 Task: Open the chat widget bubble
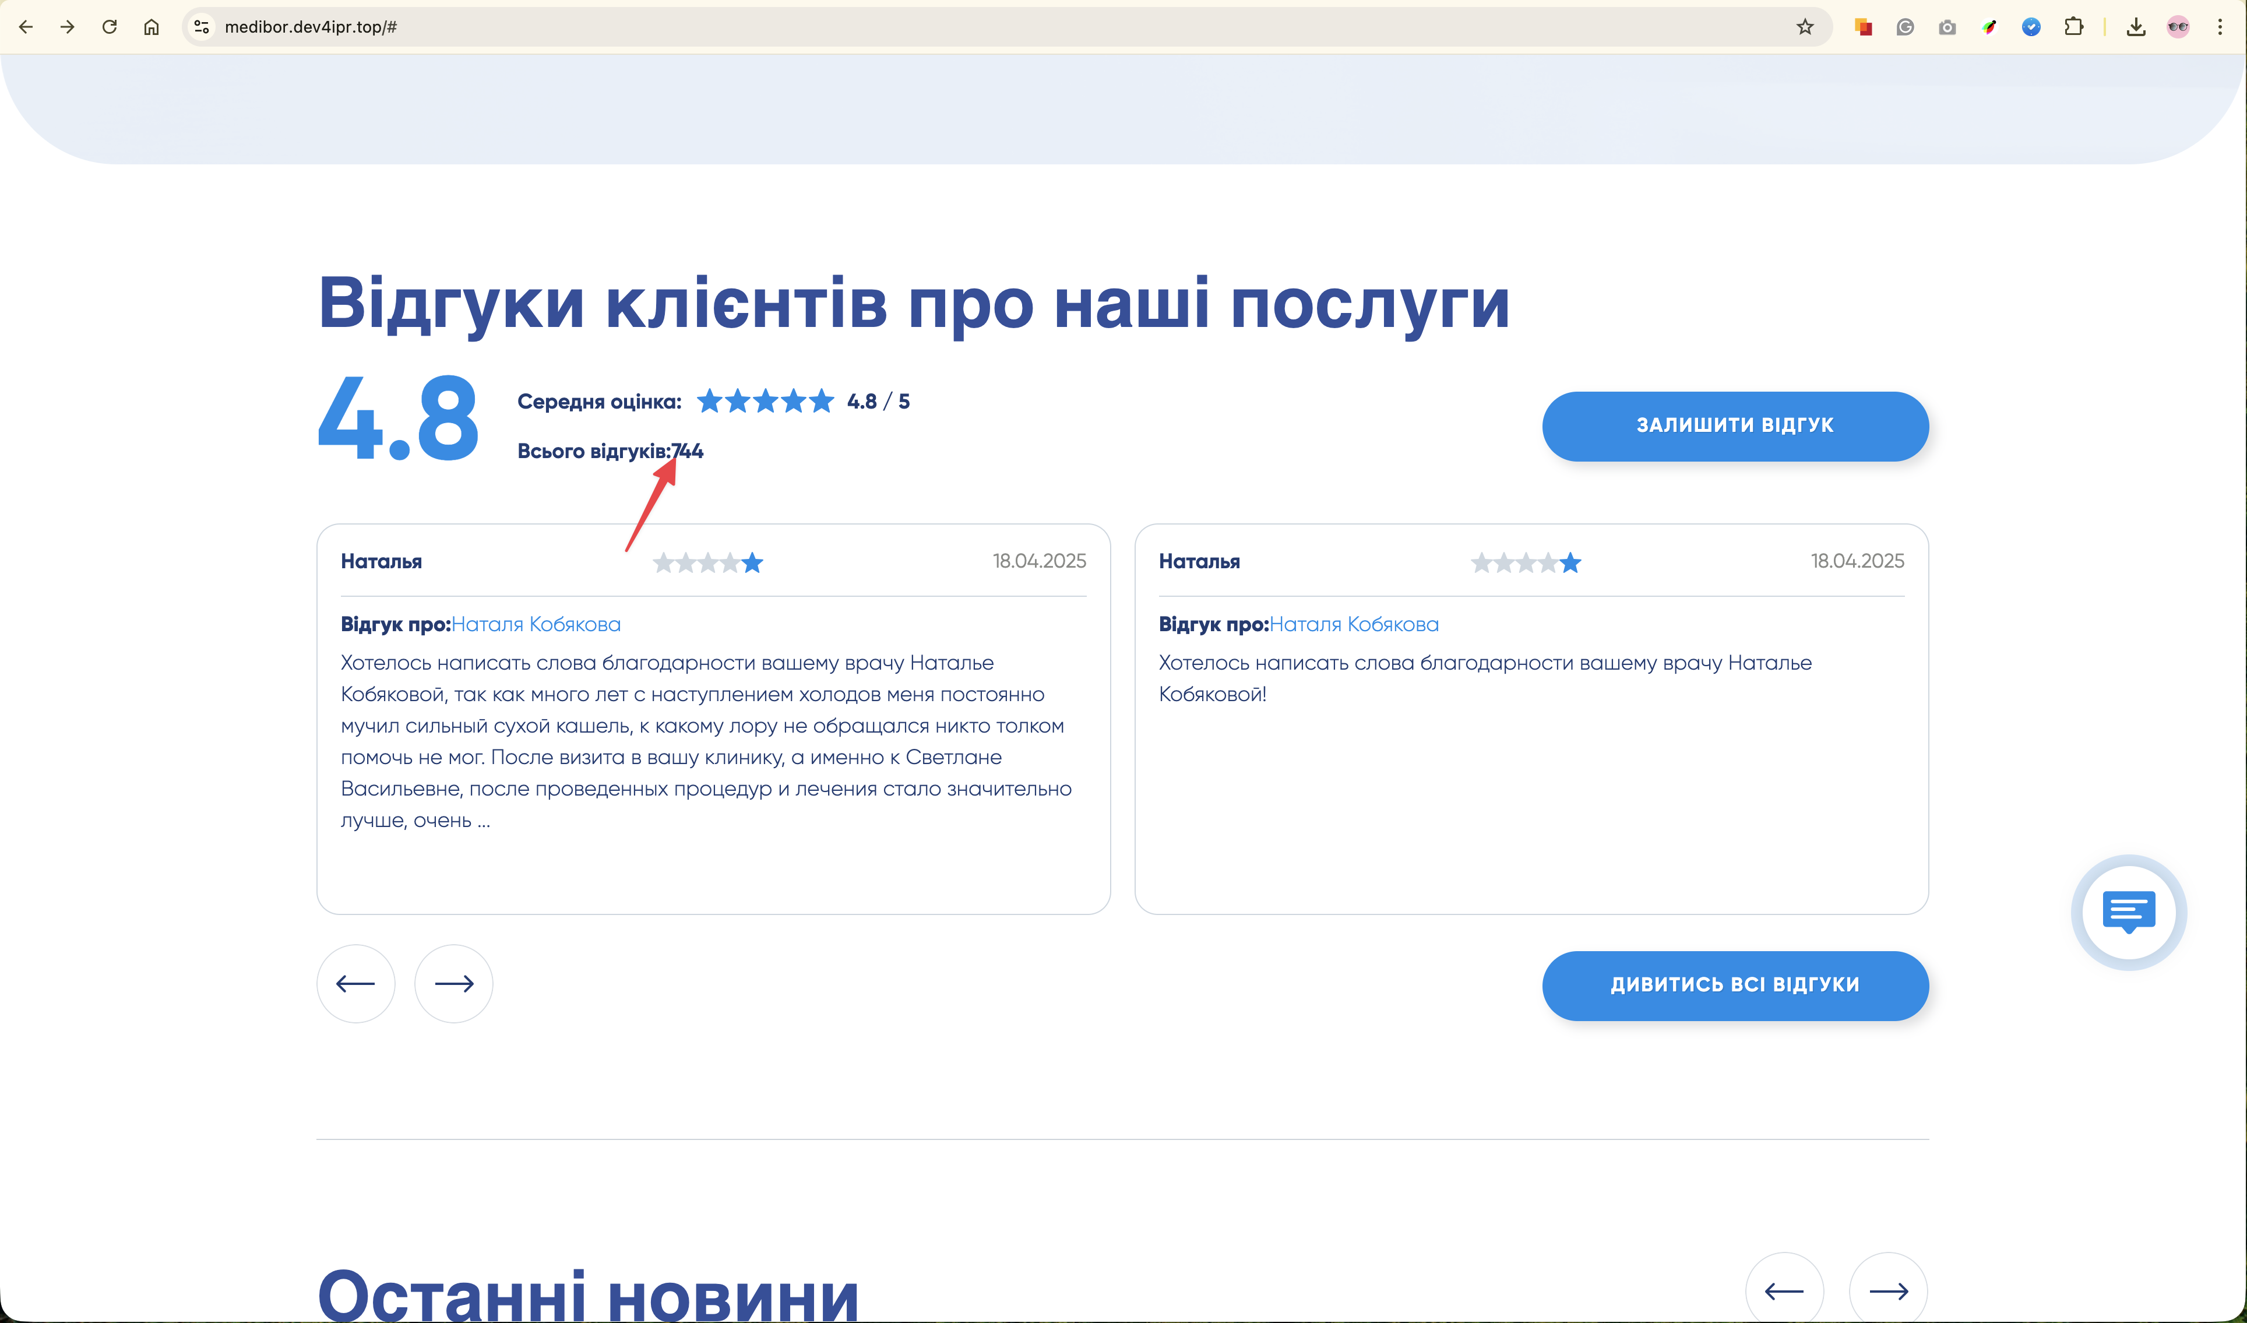(2128, 912)
